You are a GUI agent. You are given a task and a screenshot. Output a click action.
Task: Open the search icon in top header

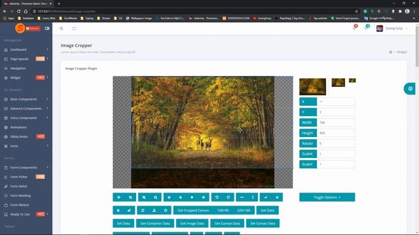[62, 29]
